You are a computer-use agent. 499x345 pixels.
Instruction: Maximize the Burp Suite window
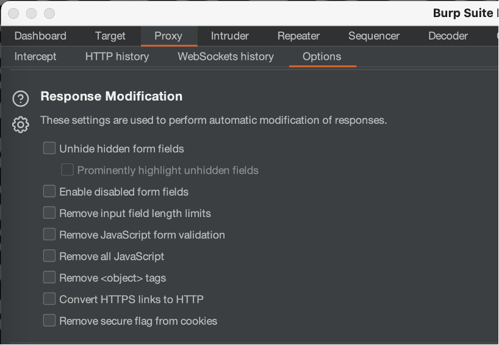(x=49, y=13)
